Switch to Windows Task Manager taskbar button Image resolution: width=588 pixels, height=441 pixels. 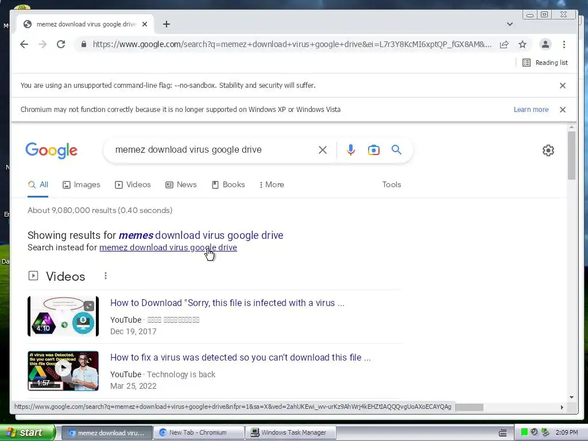pos(291,432)
